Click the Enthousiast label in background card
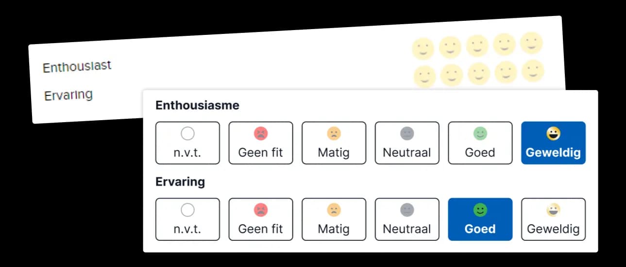 77,66
